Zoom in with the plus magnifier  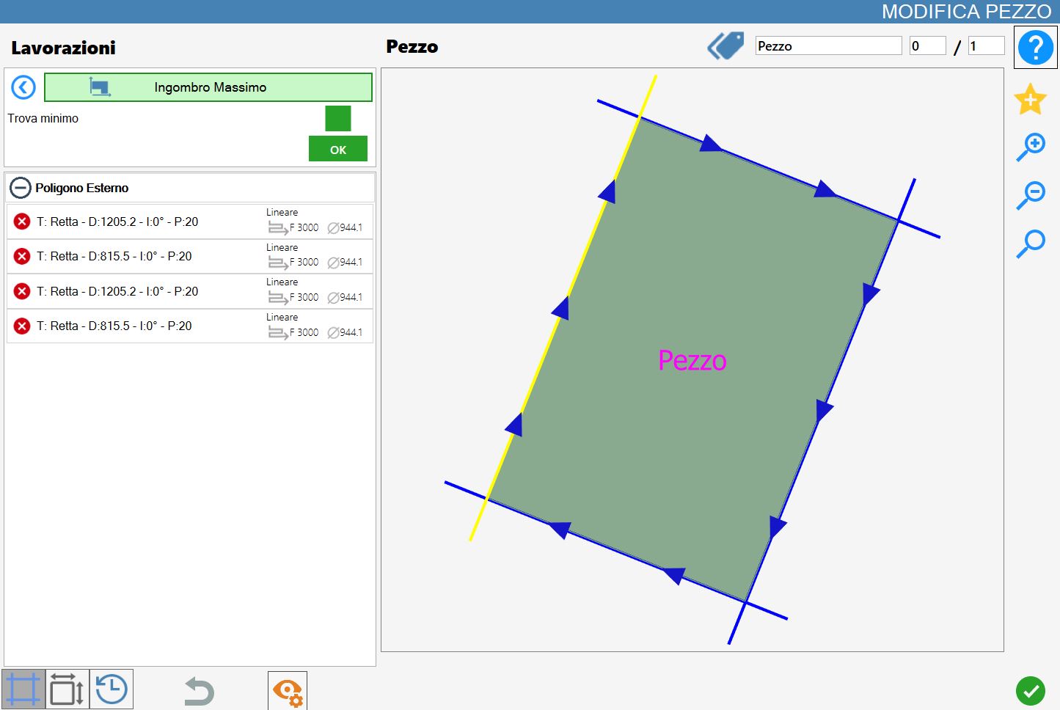1030,147
